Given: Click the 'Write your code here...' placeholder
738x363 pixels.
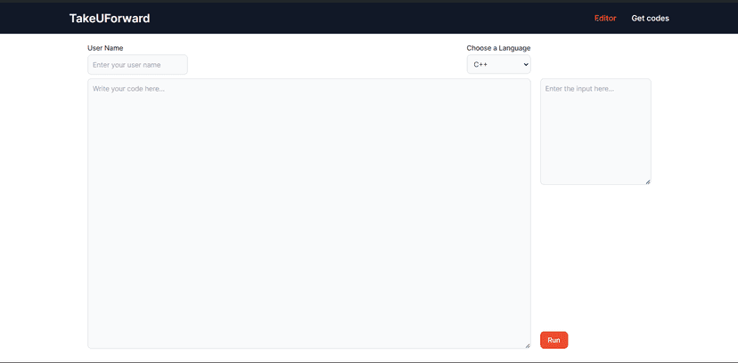Looking at the screenshot, I should pyautogui.click(x=129, y=88).
